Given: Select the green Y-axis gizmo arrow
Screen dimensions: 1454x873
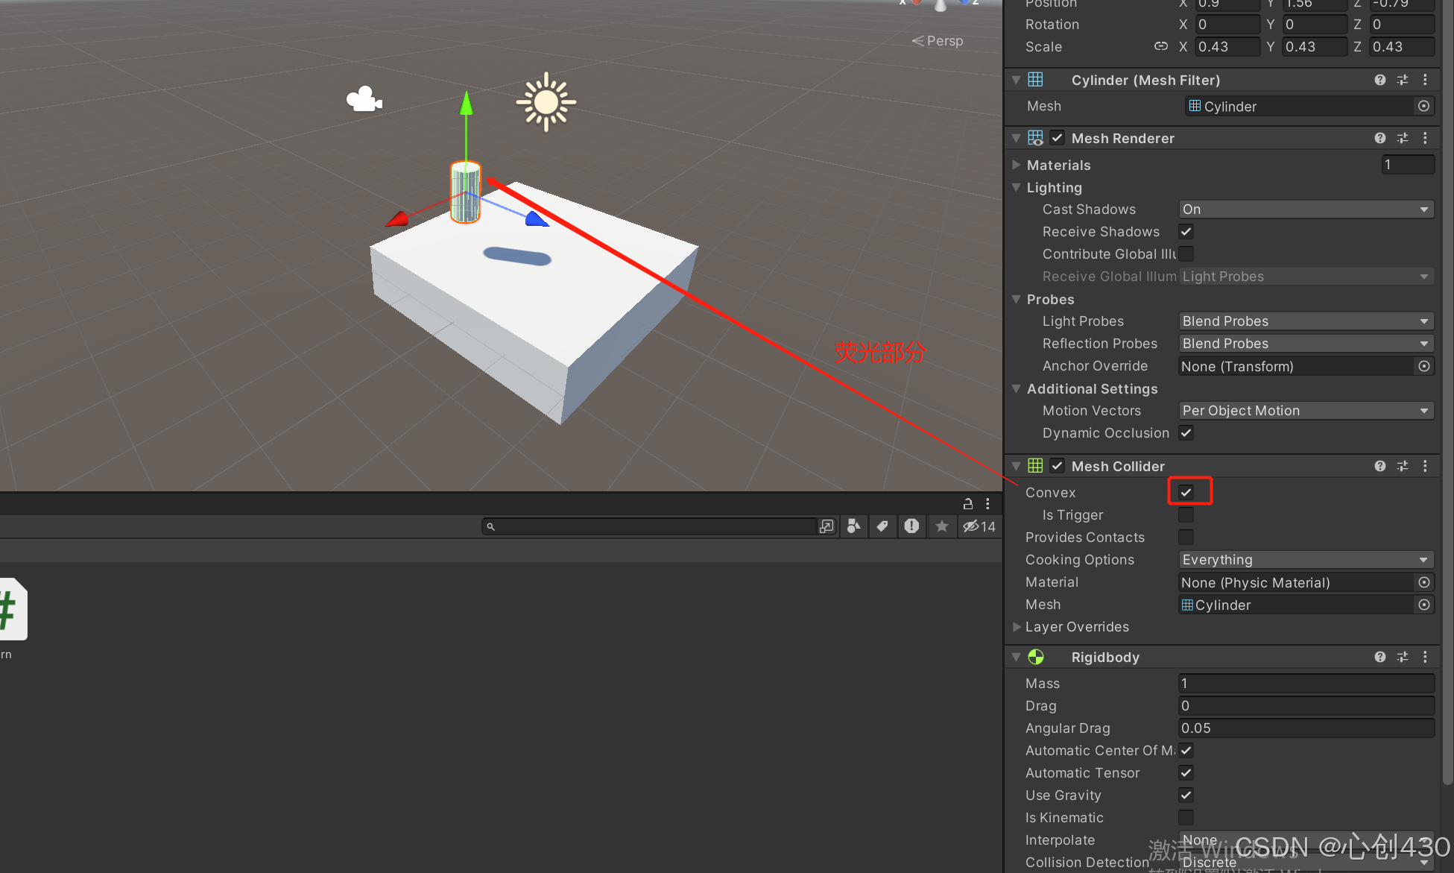Looking at the screenshot, I should (x=467, y=104).
